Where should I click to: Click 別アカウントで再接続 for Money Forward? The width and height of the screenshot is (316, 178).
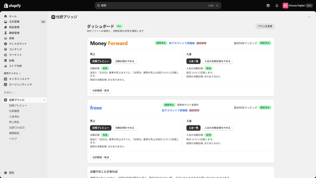pos(182,43)
